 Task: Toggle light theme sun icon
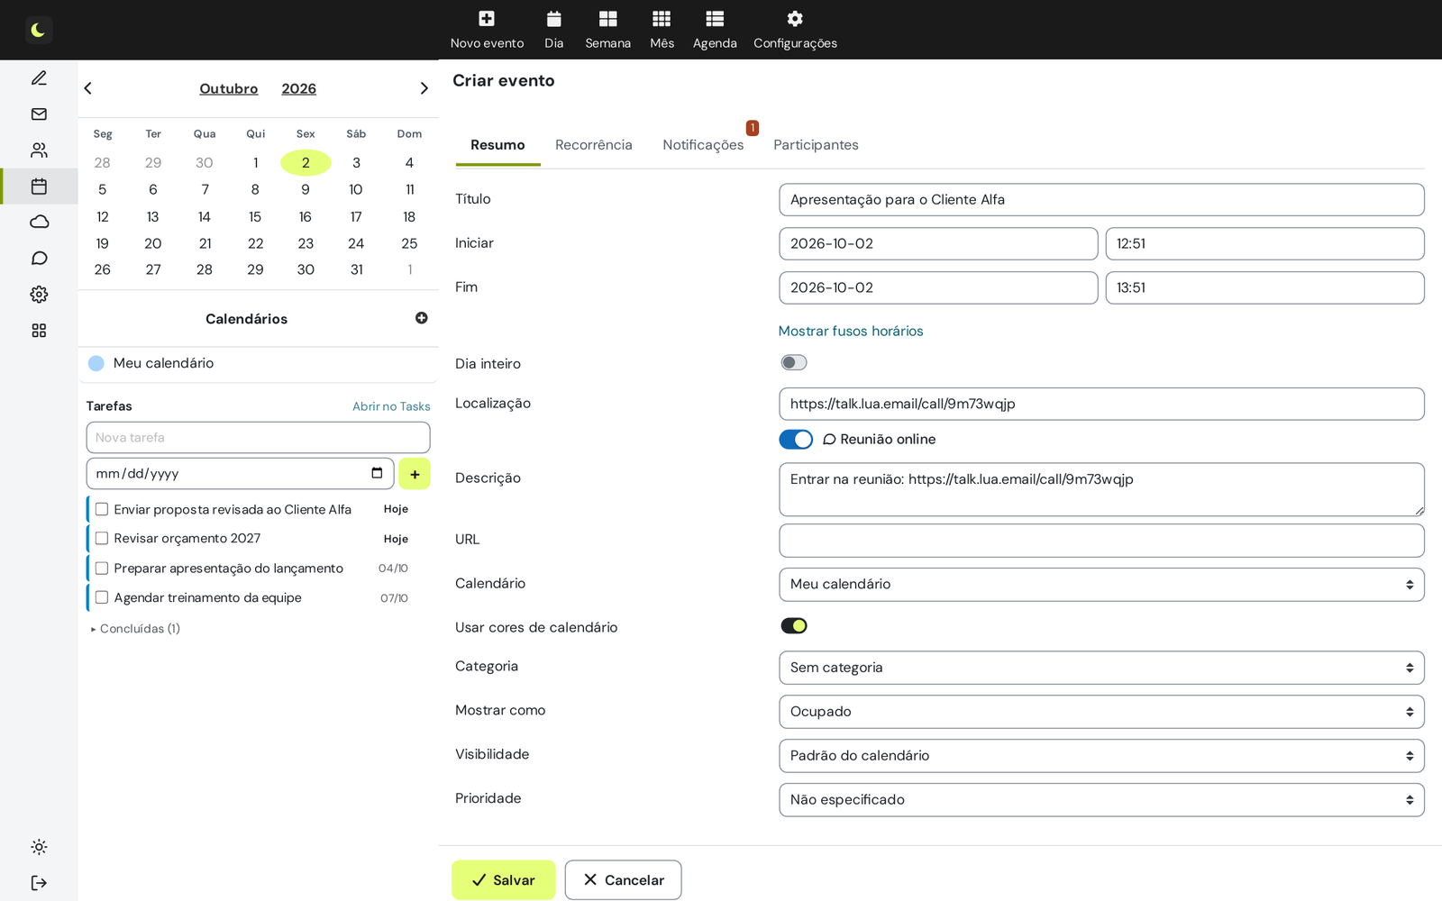(x=39, y=847)
